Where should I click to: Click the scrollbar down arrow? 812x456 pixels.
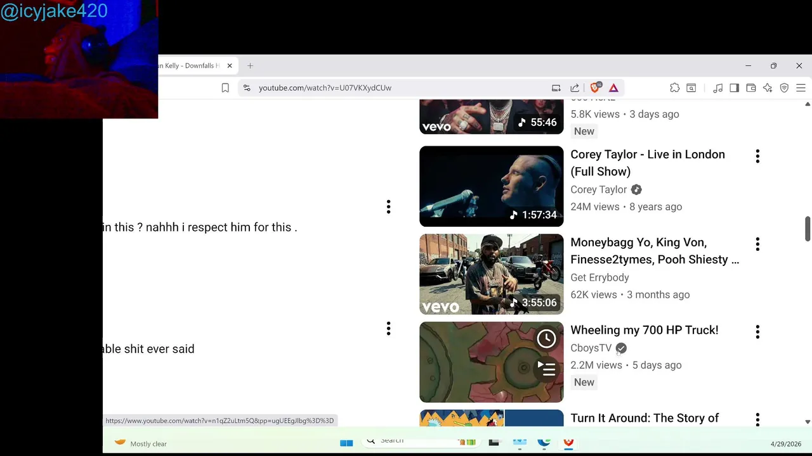(807, 422)
